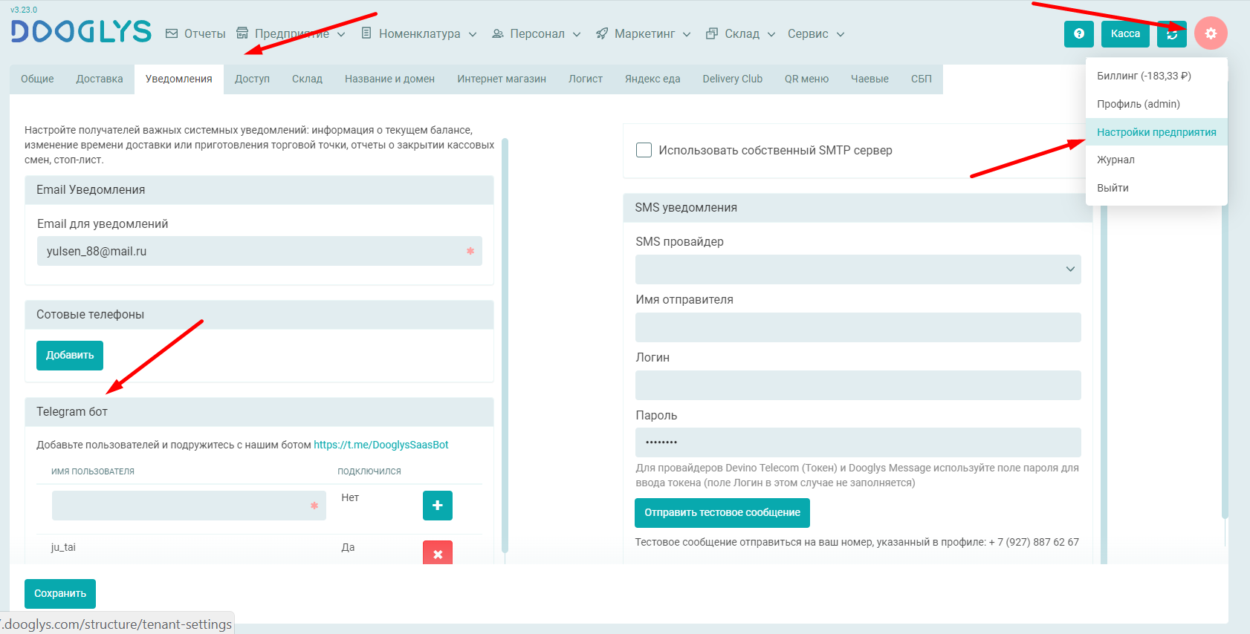The width and height of the screenshot is (1250, 634).
Task: Open the help question mark button
Action: coord(1078,33)
